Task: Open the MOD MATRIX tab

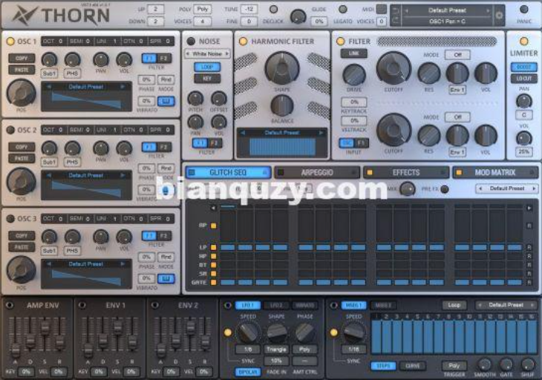Action: pyautogui.click(x=495, y=172)
